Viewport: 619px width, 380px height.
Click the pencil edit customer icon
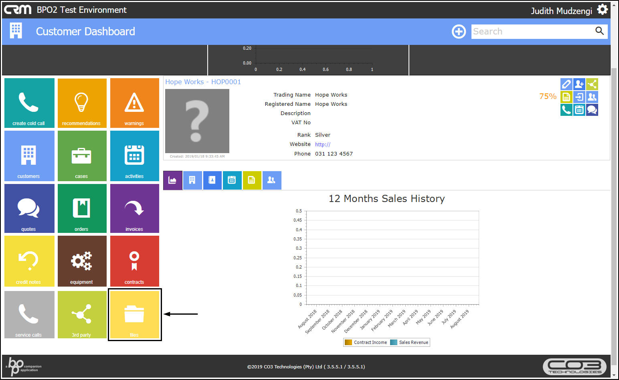pos(566,84)
